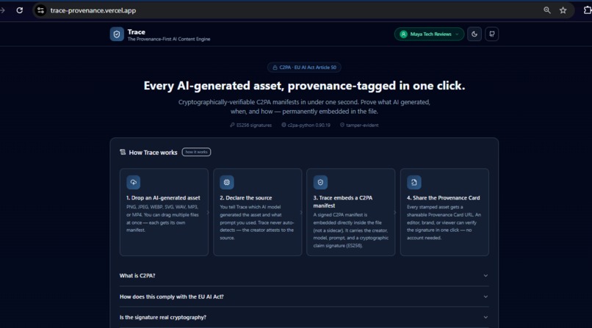Click the Trace shield logo icon
The width and height of the screenshot is (592, 328).
(117, 34)
